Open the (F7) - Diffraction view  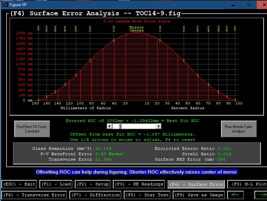coord(95,195)
